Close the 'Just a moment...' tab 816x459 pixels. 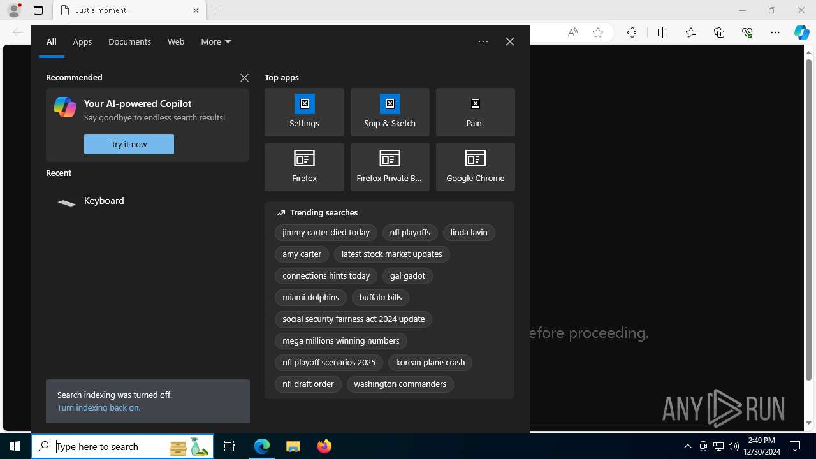(196, 10)
